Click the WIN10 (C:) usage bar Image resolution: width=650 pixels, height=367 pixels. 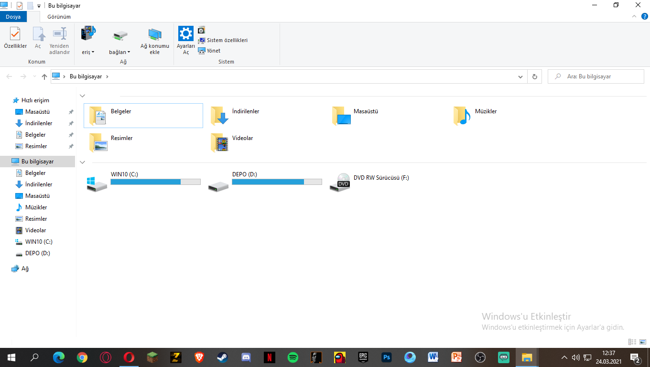(x=155, y=182)
